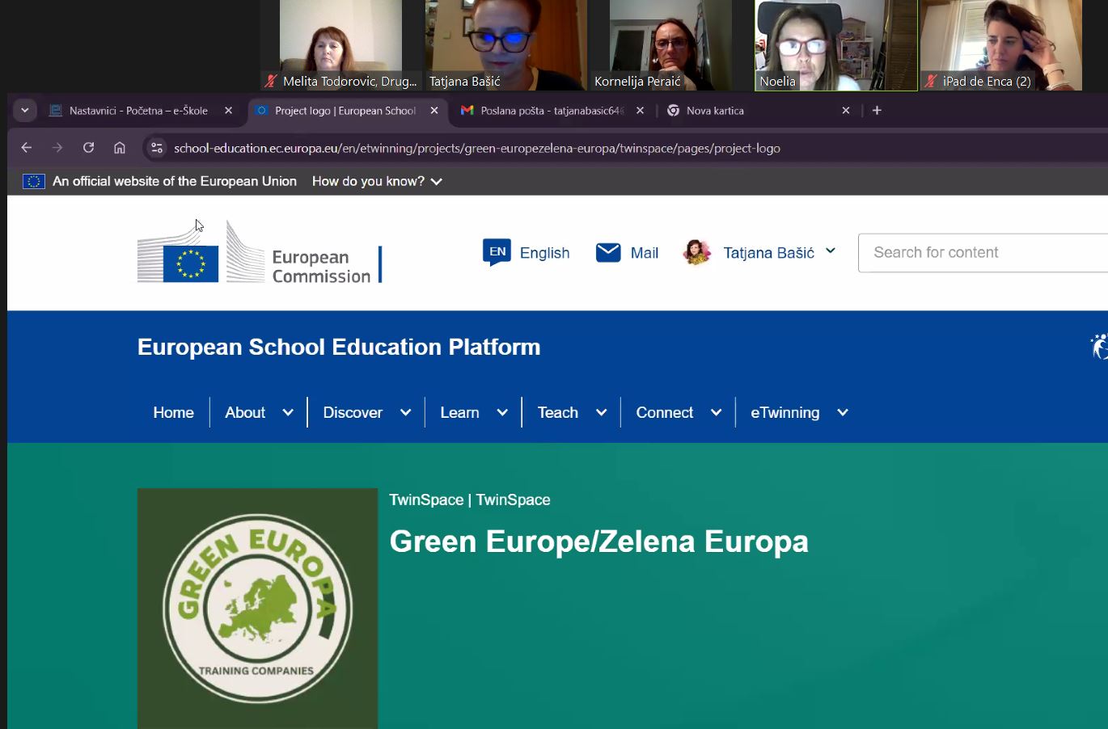The height and width of the screenshot is (729, 1108).
Task: Expand the Teach submenu chevron
Action: 601,412
